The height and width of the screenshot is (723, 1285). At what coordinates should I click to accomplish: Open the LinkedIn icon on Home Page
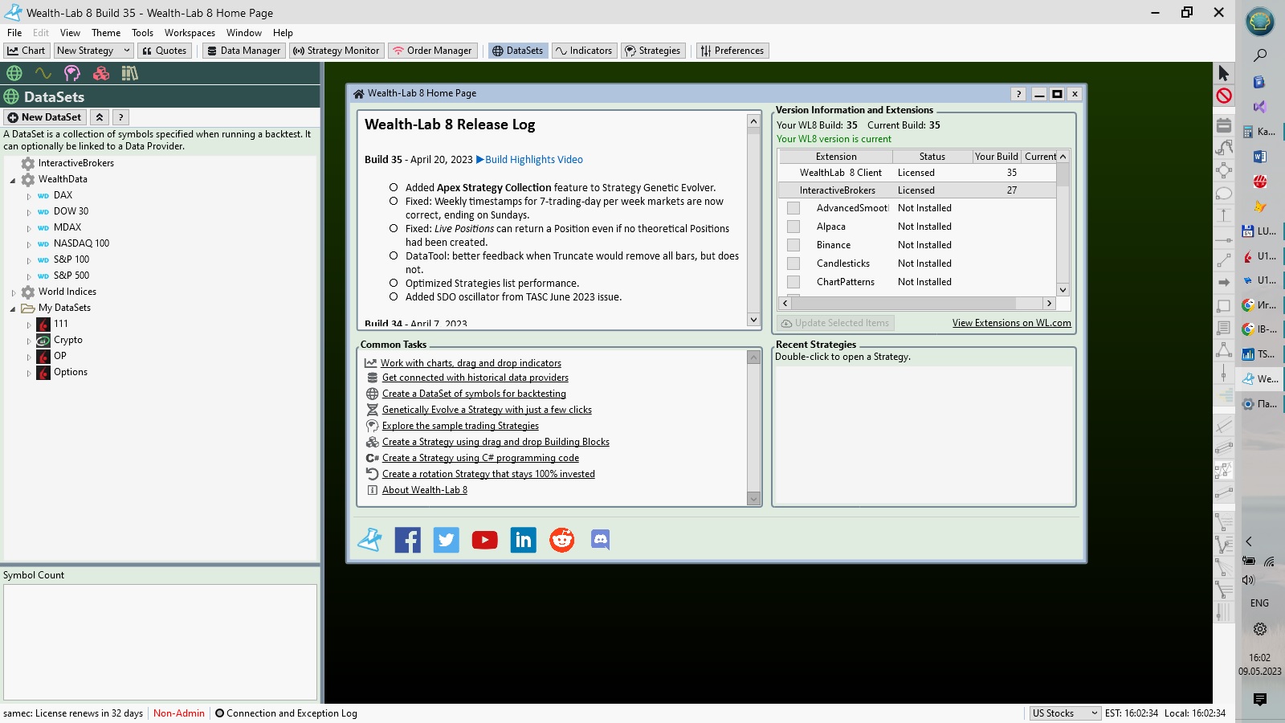coord(524,540)
